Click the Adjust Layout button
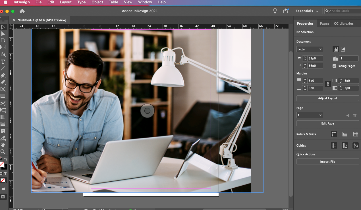 [327, 98]
